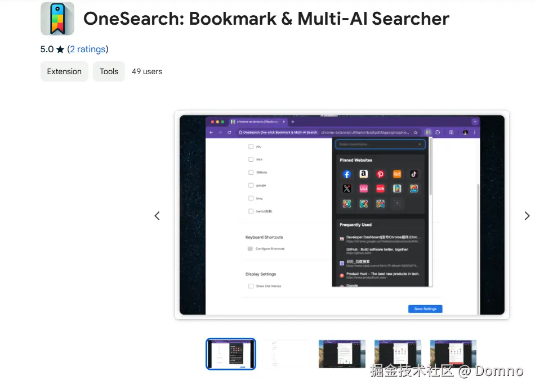Click bookmark star in preview address bar

click(416, 133)
